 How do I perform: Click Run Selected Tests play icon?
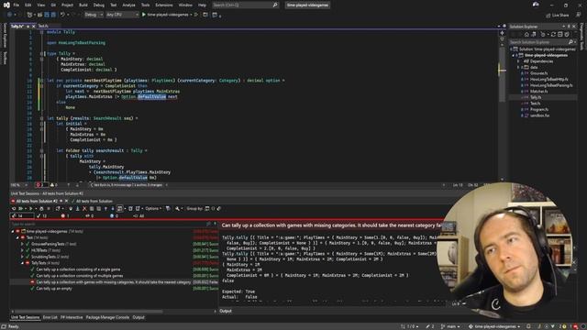point(30,209)
